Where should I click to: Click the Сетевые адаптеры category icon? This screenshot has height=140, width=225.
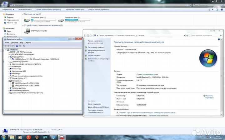click(x=11, y=88)
